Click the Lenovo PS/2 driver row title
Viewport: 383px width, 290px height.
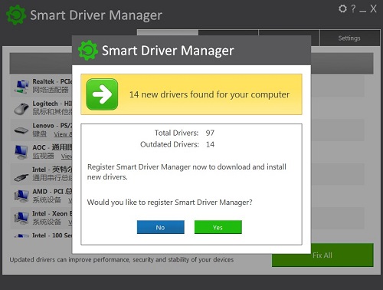click(52, 125)
